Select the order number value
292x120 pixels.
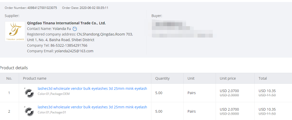[x=42, y=8]
